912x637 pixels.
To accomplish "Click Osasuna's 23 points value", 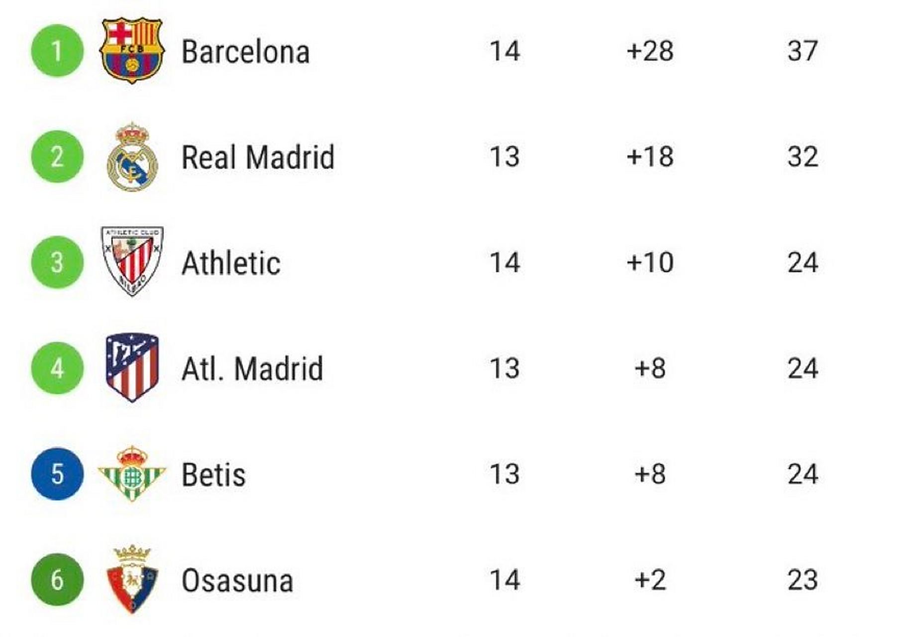I will pos(803,580).
